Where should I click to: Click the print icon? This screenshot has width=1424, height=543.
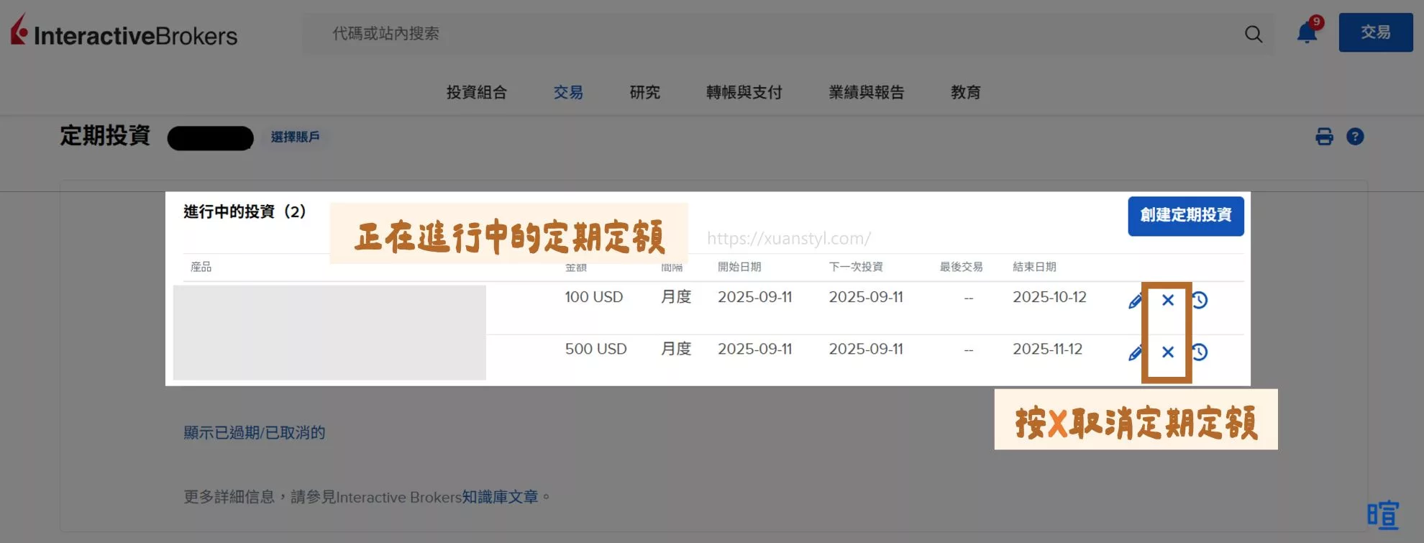click(x=1324, y=137)
